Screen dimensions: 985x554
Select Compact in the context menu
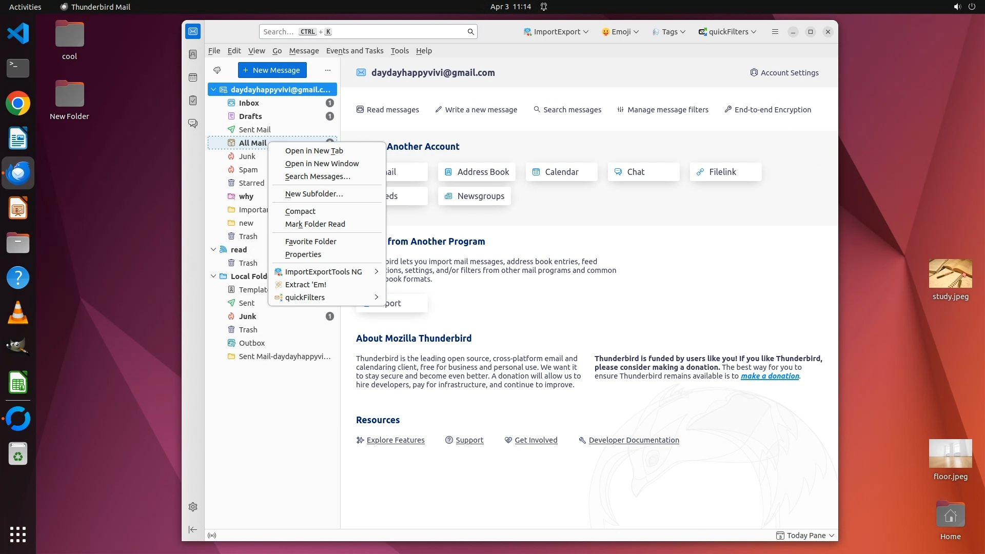(300, 211)
